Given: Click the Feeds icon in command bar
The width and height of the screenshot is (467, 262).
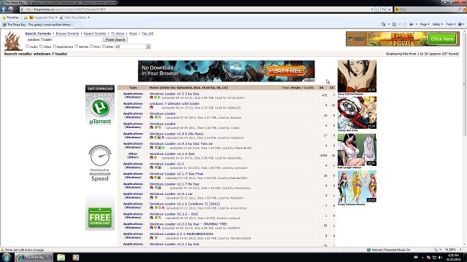Looking at the screenshot, I should coord(394,24).
